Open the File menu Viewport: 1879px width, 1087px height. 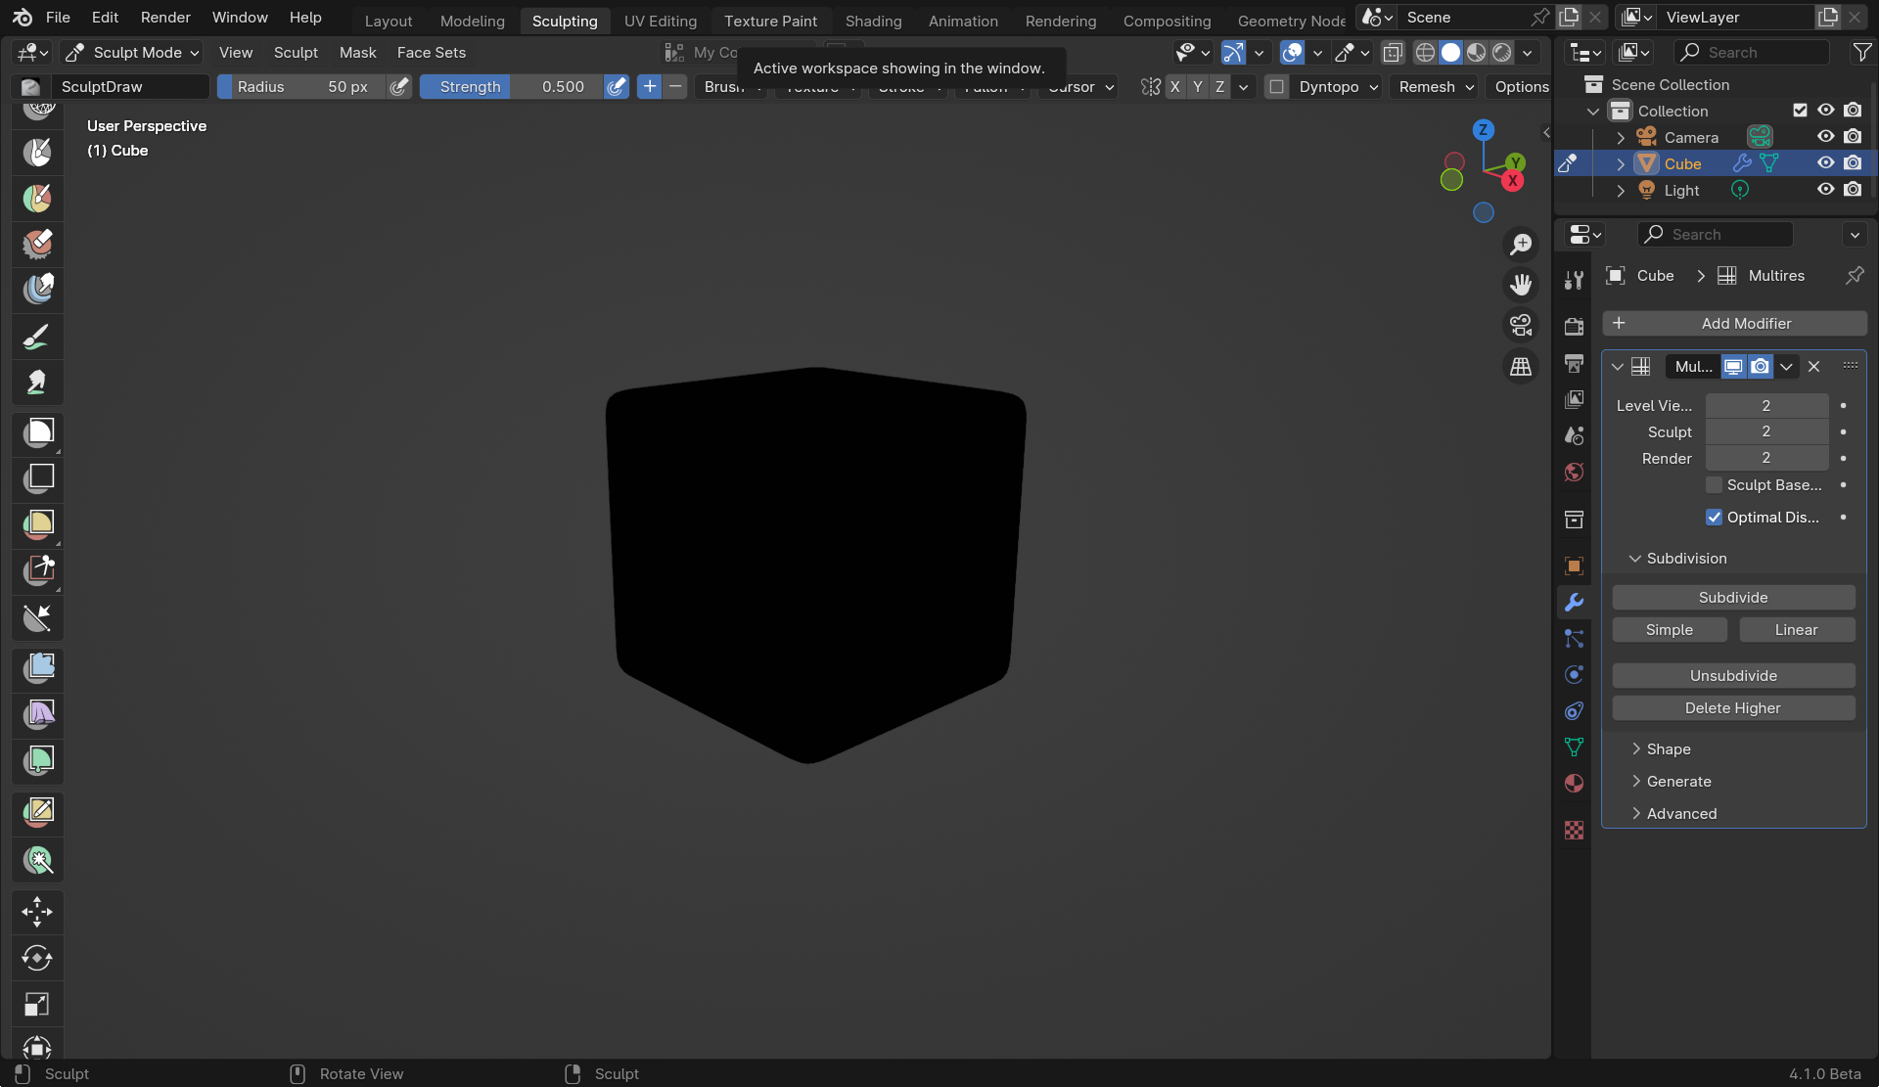pyautogui.click(x=58, y=18)
